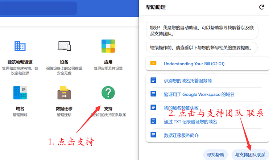Open the 域名 domain icon
Viewport: 269px width, 160px height.
20,93
